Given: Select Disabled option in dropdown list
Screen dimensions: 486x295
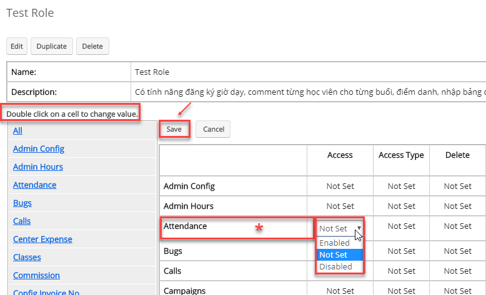Looking at the screenshot, I should pos(335,266).
